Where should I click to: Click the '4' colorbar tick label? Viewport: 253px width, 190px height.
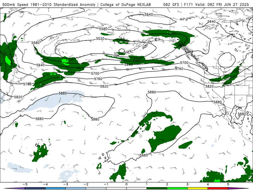208,184
